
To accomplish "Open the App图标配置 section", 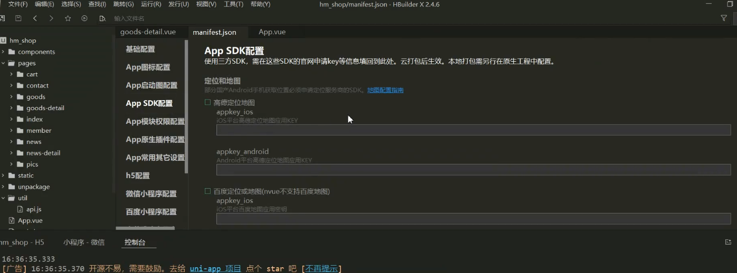I will (148, 67).
